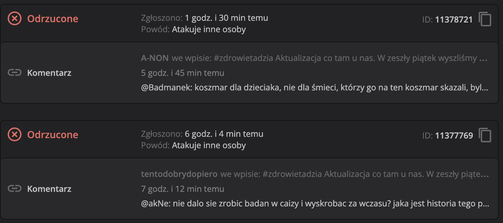
Task: Click the ID number 11377769
Action: tap(454, 136)
